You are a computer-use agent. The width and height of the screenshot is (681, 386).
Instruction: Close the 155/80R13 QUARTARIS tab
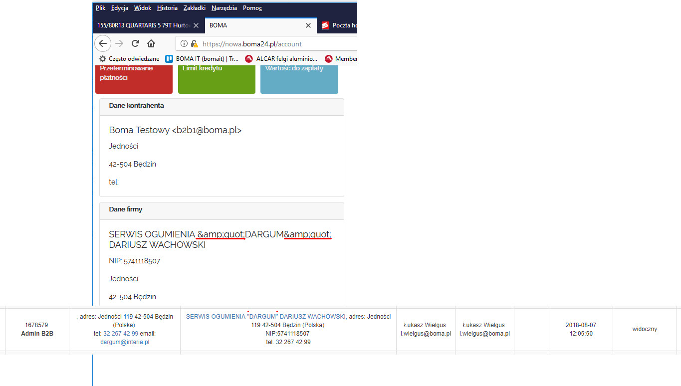click(x=196, y=25)
